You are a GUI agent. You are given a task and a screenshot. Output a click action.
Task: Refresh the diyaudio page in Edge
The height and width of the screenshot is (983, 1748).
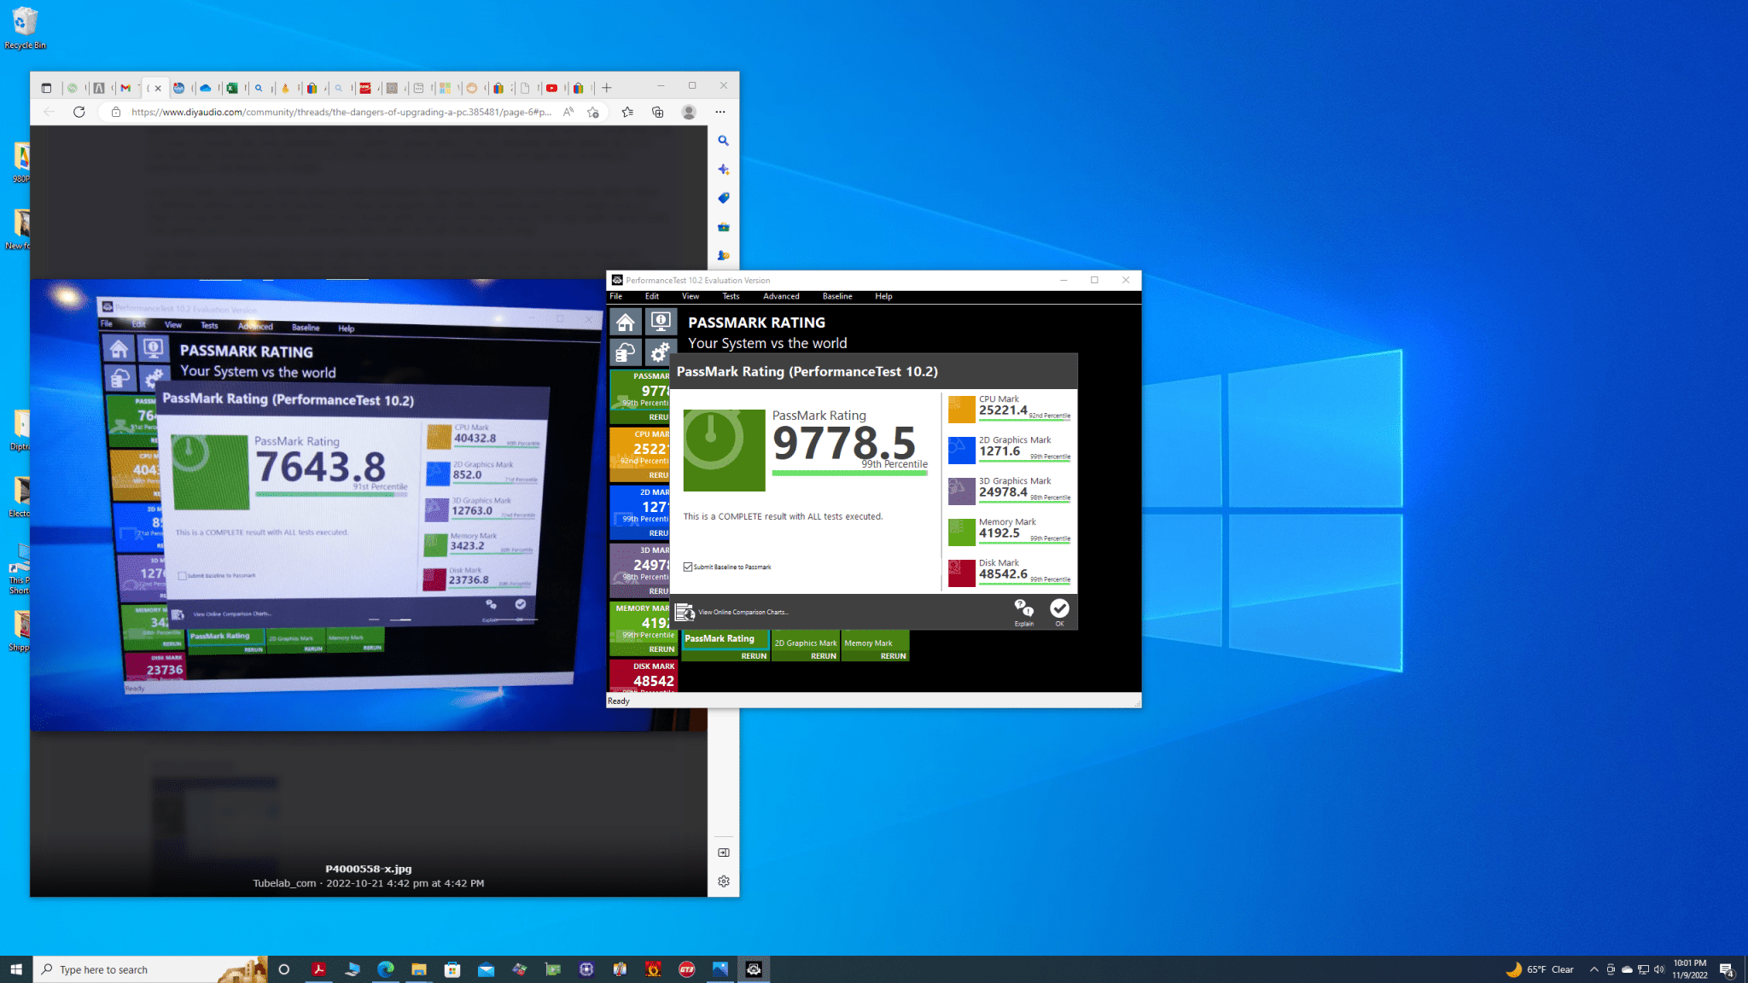[x=79, y=112]
